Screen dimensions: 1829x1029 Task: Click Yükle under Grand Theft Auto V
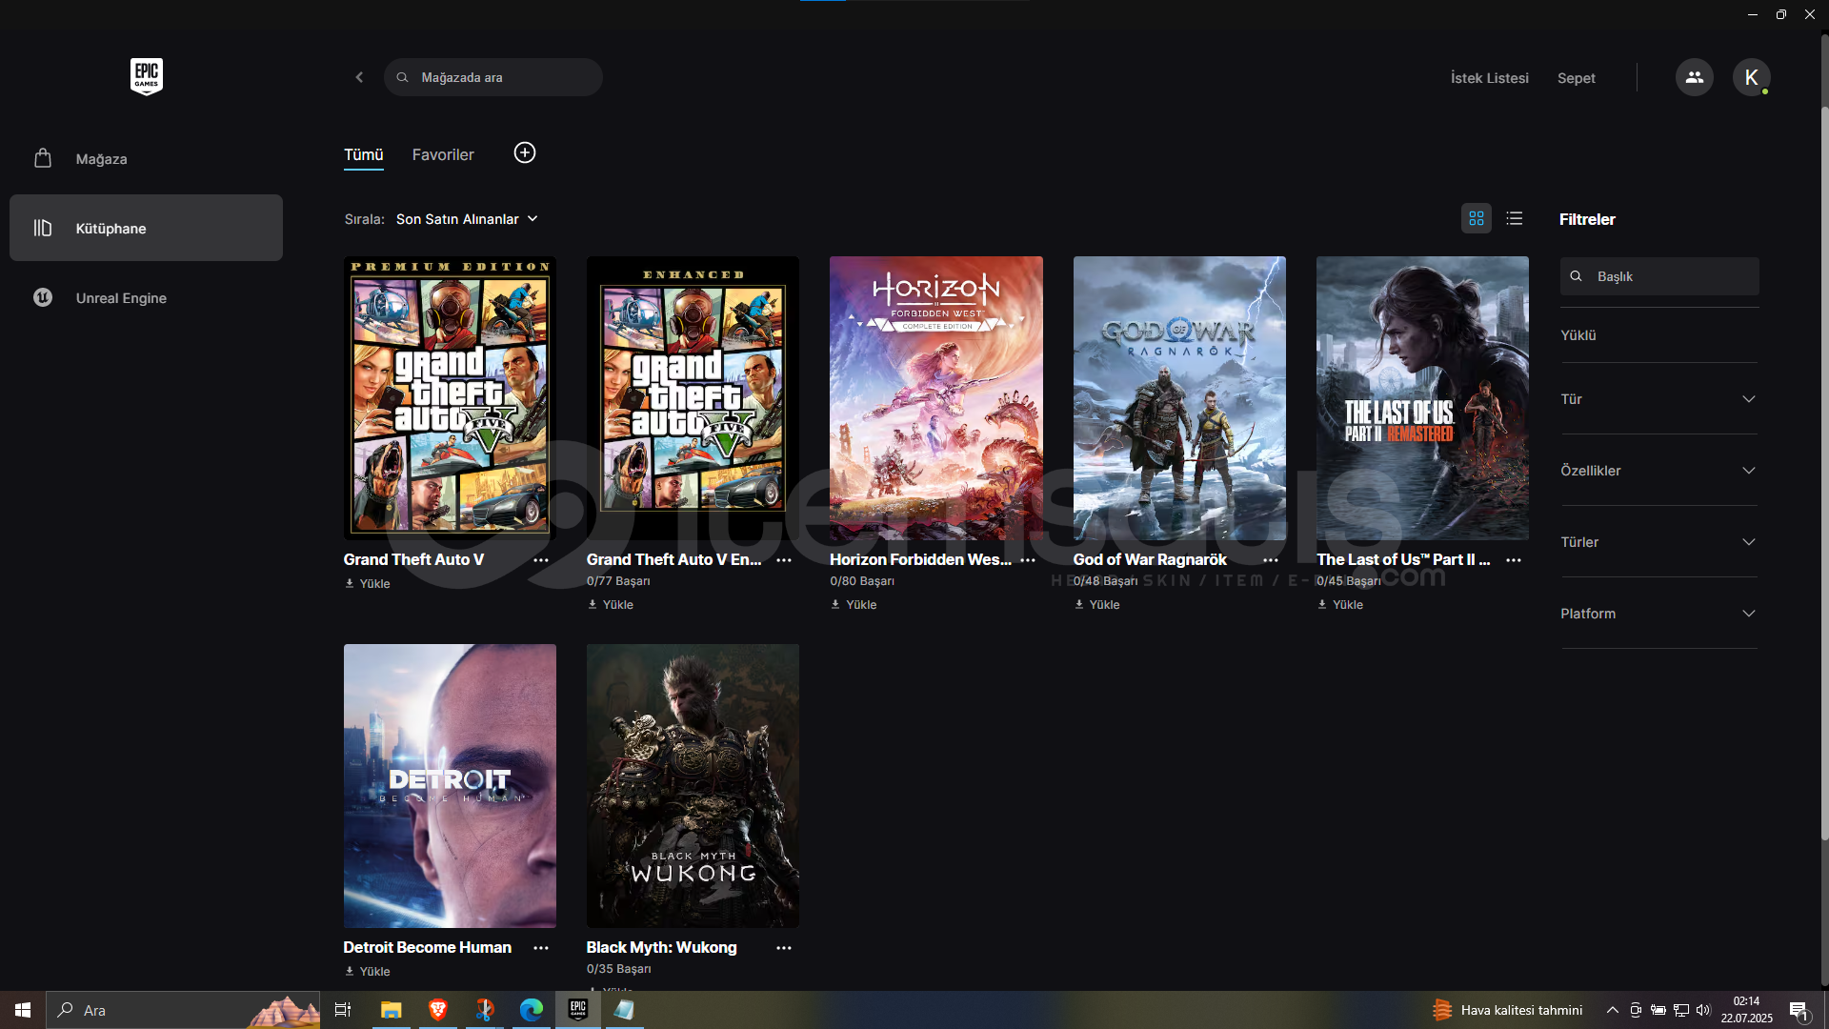click(368, 584)
